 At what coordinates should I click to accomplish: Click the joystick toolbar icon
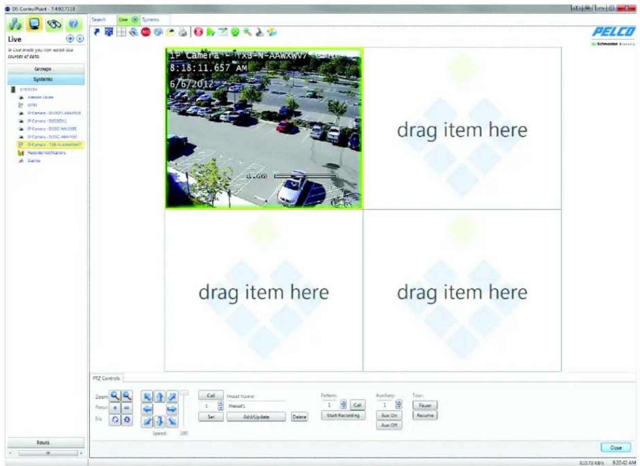(x=260, y=32)
